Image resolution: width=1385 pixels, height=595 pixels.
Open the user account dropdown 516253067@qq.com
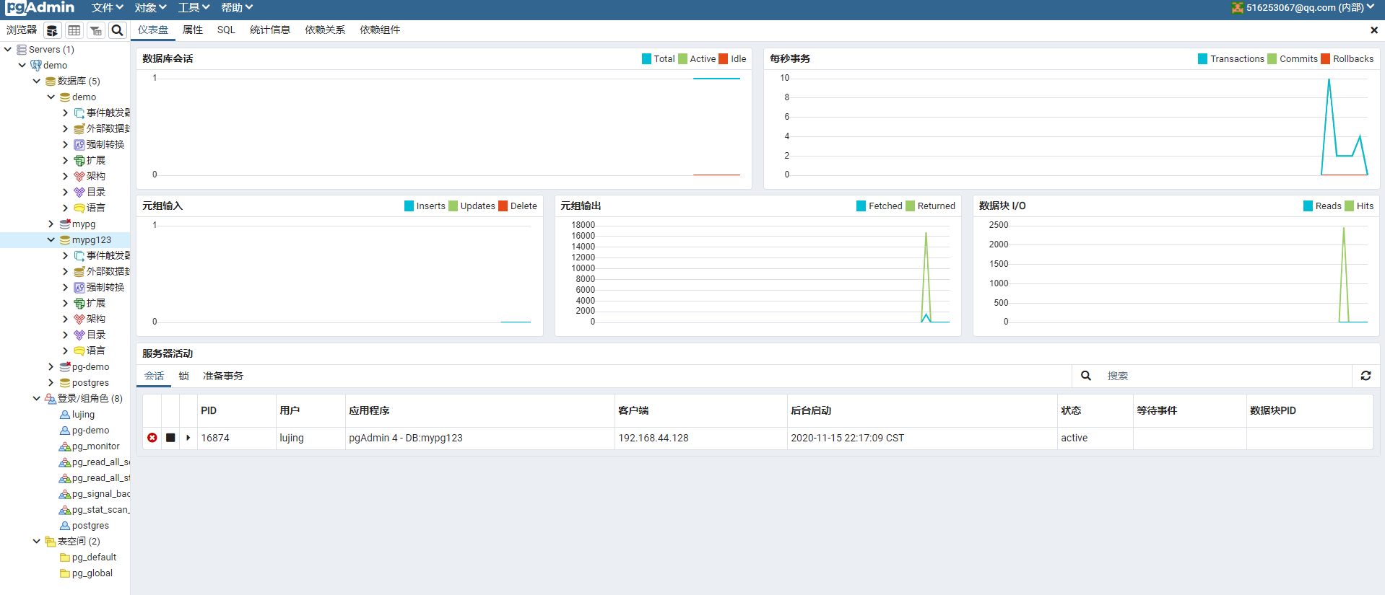pos(1310,8)
